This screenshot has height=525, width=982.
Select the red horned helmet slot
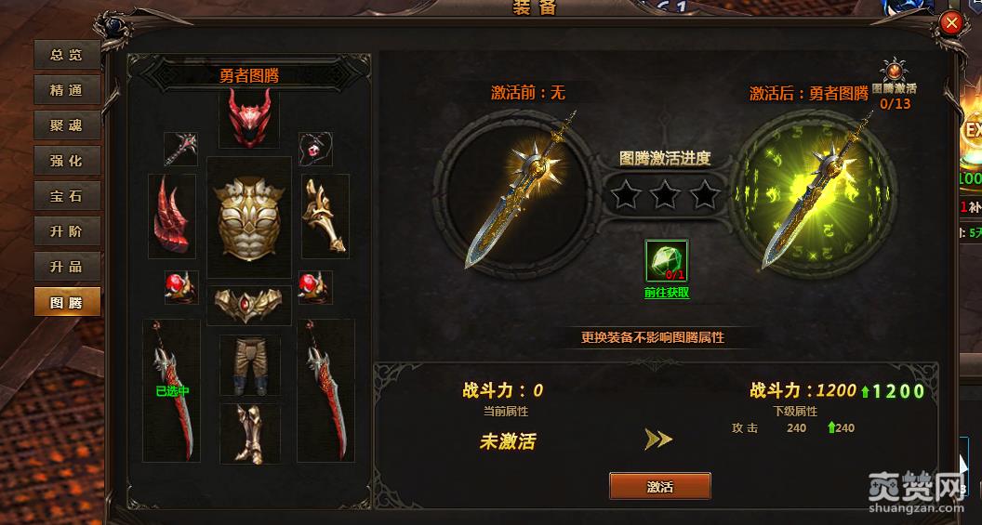tap(249, 118)
